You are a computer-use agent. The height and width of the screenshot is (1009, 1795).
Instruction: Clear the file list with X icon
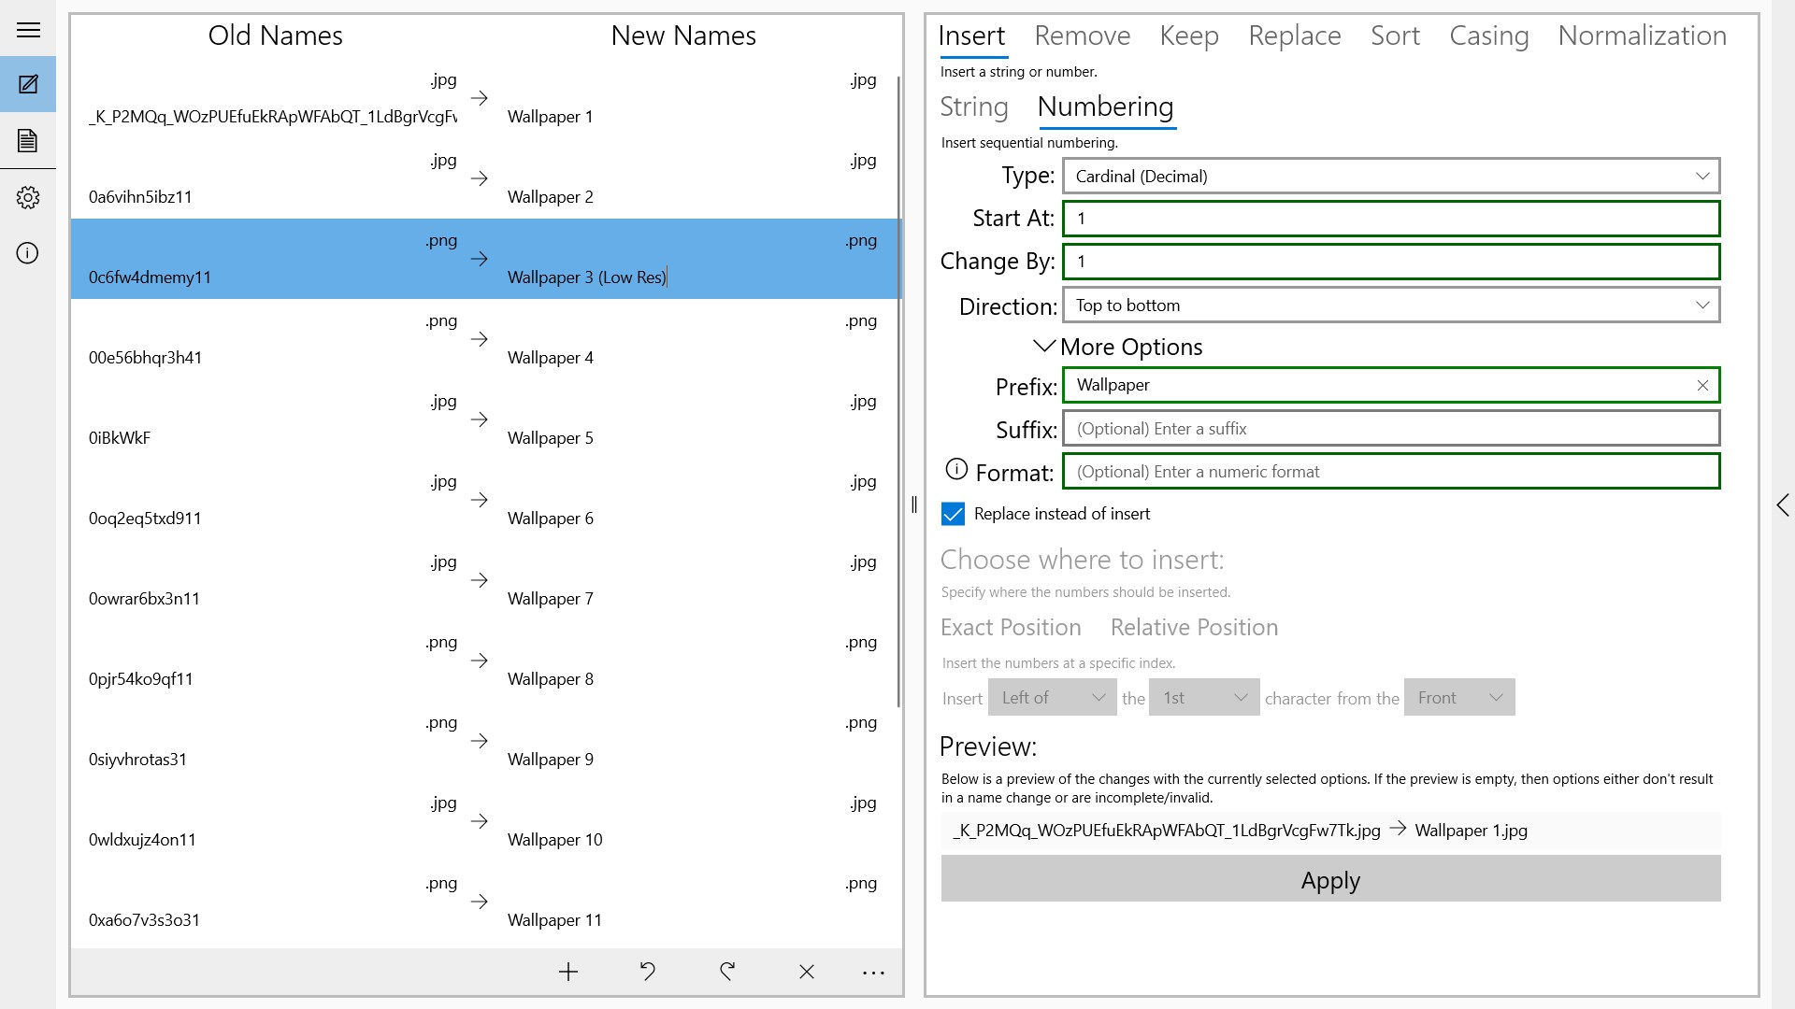click(x=807, y=973)
